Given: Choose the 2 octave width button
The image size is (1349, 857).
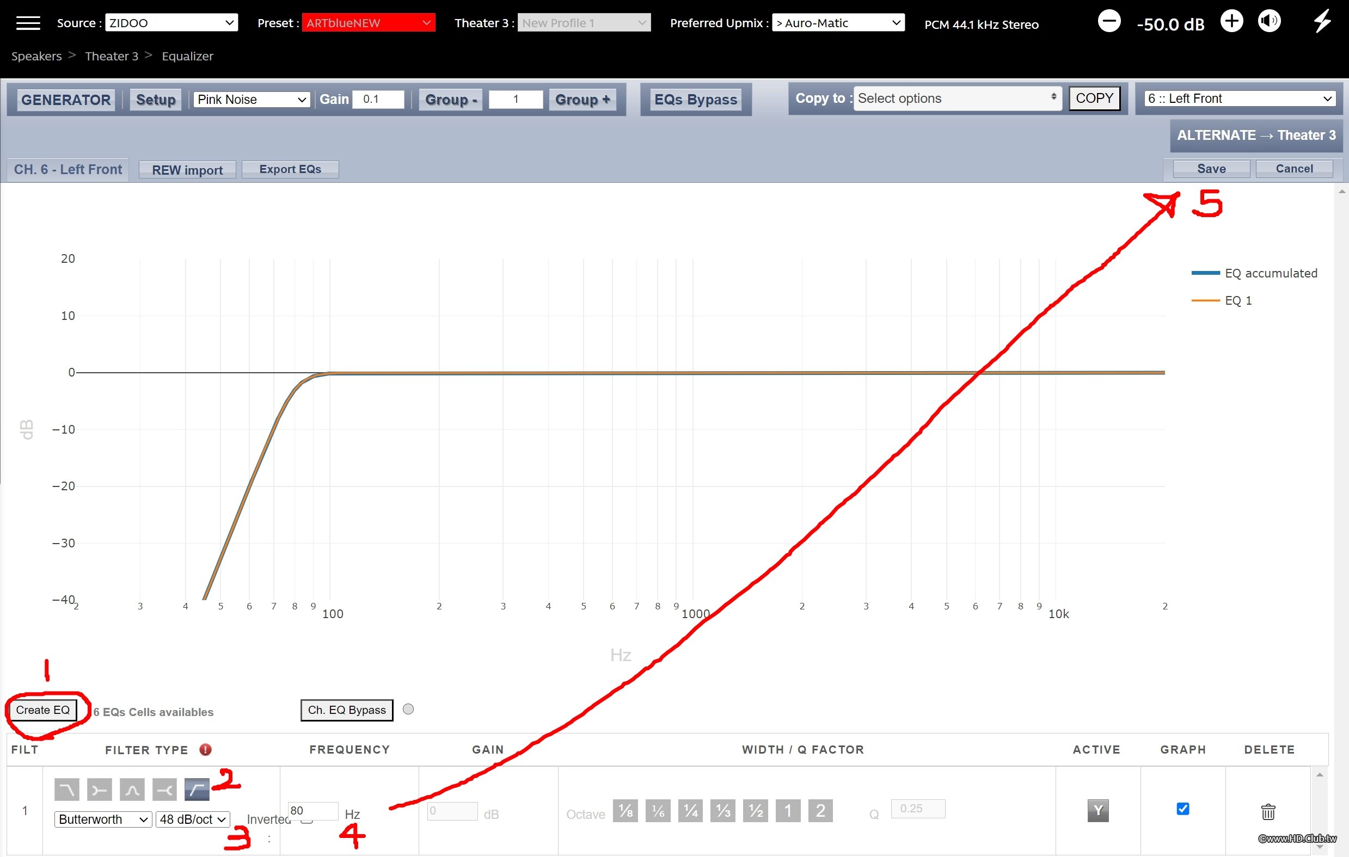Looking at the screenshot, I should click(x=821, y=811).
